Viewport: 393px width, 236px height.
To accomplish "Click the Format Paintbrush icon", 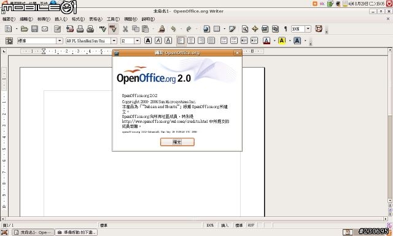I will tap(161, 29).
